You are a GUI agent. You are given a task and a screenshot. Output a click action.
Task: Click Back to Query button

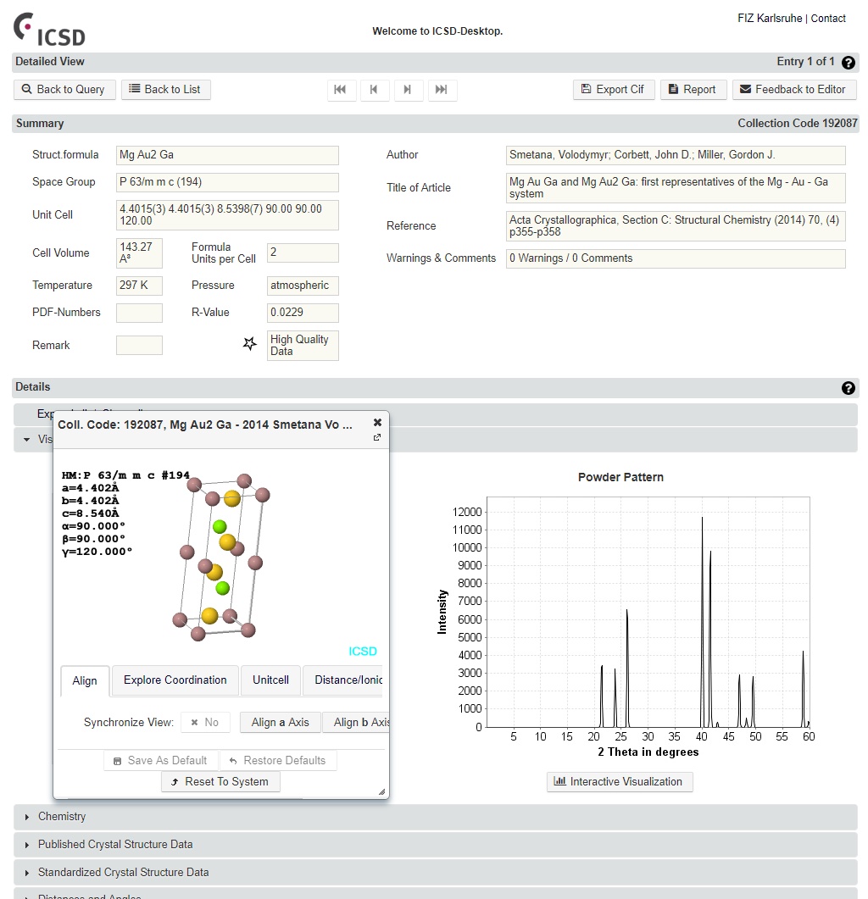coord(64,90)
